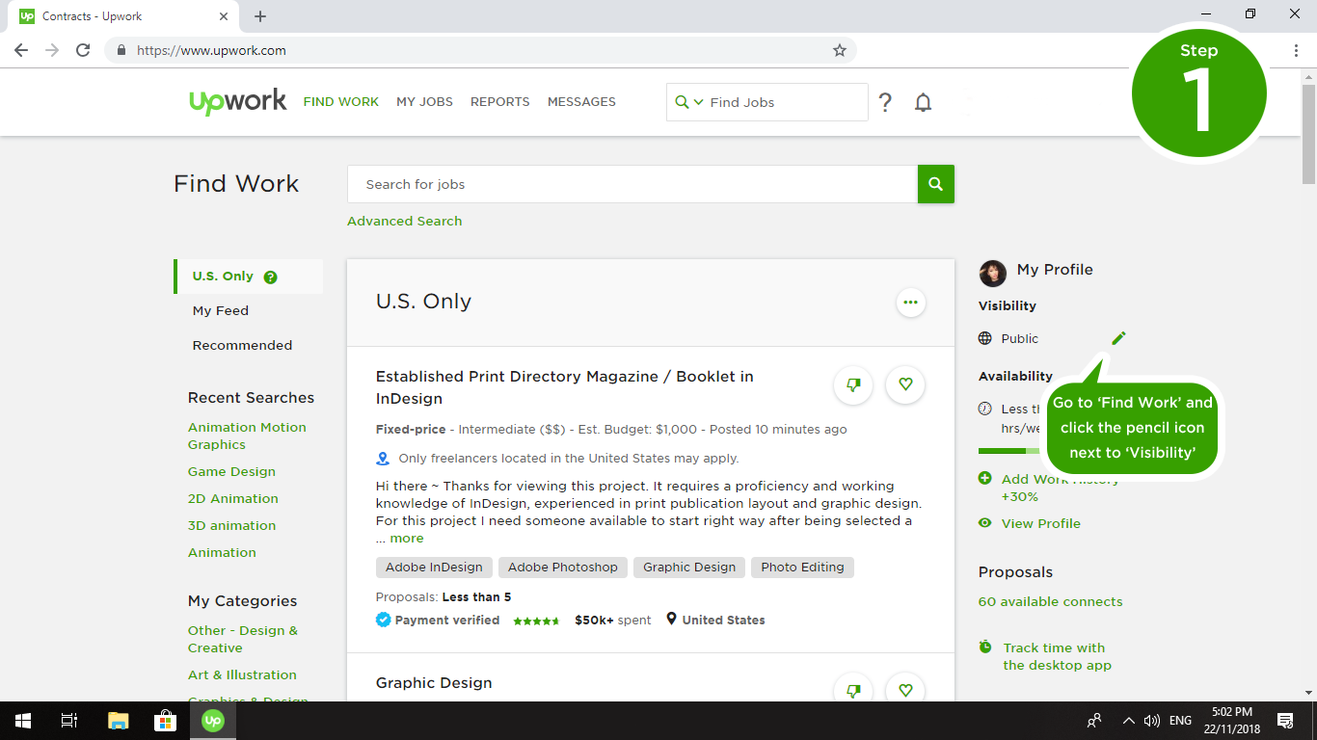Open the U.S. Only three-dots options menu
The width and height of the screenshot is (1317, 740).
point(910,303)
